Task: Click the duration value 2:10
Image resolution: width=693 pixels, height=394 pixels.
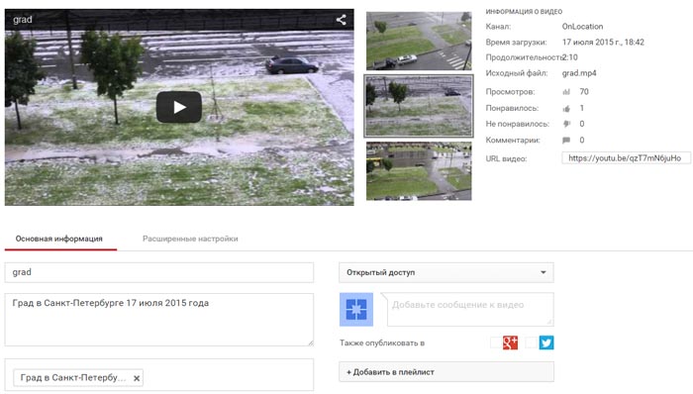Action: tap(570, 57)
